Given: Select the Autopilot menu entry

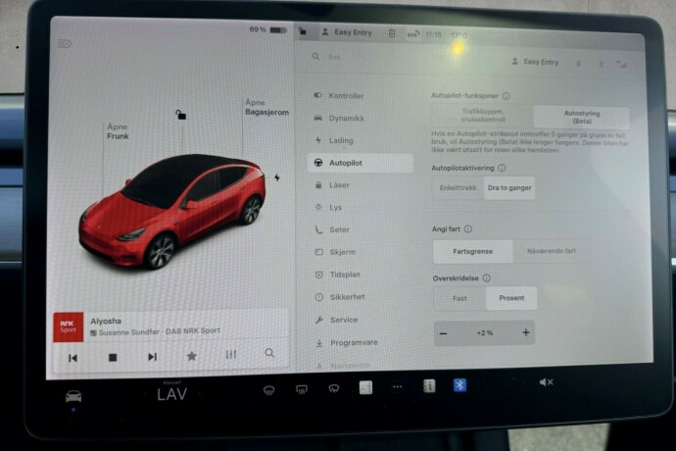Looking at the screenshot, I should coord(360,163).
